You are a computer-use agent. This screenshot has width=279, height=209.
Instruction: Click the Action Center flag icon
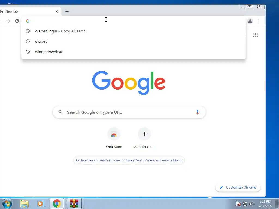point(238,204)
